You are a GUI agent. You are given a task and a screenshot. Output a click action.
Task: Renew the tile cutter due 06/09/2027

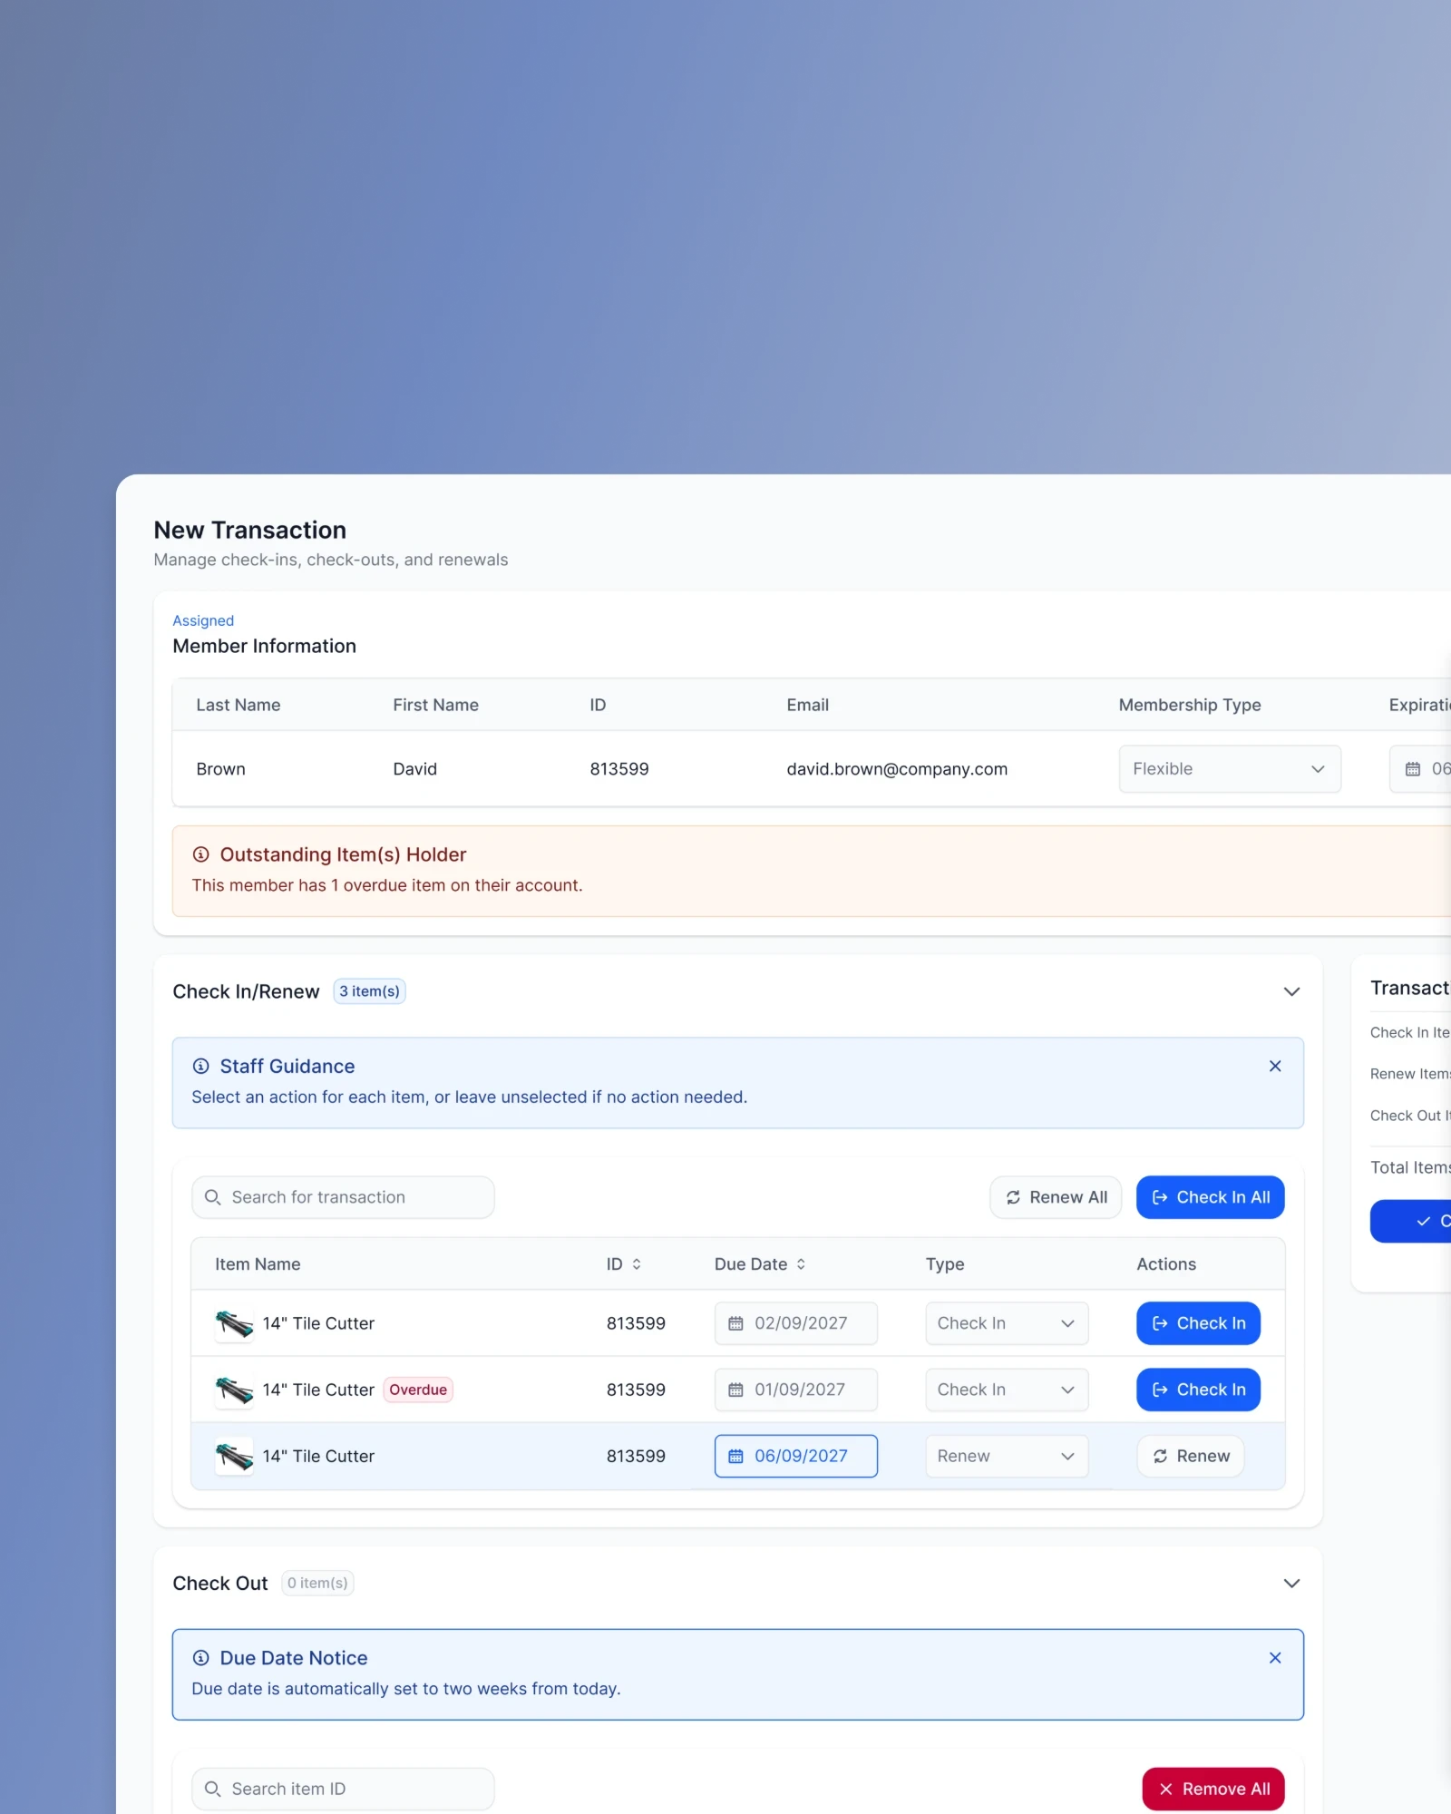pos(1191,1456)
